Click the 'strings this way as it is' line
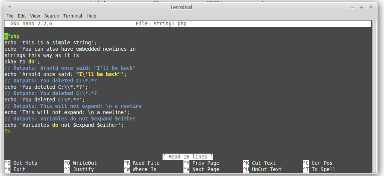The width and height of the screenshot is (384, 176). point(42,55)
